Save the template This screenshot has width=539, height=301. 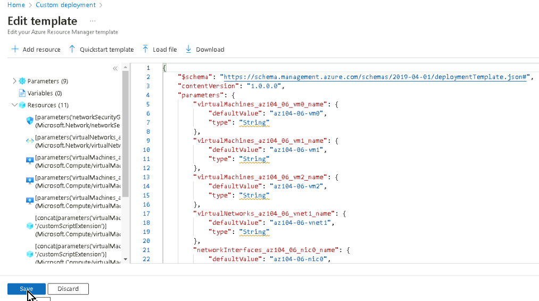tap(27, 289)
